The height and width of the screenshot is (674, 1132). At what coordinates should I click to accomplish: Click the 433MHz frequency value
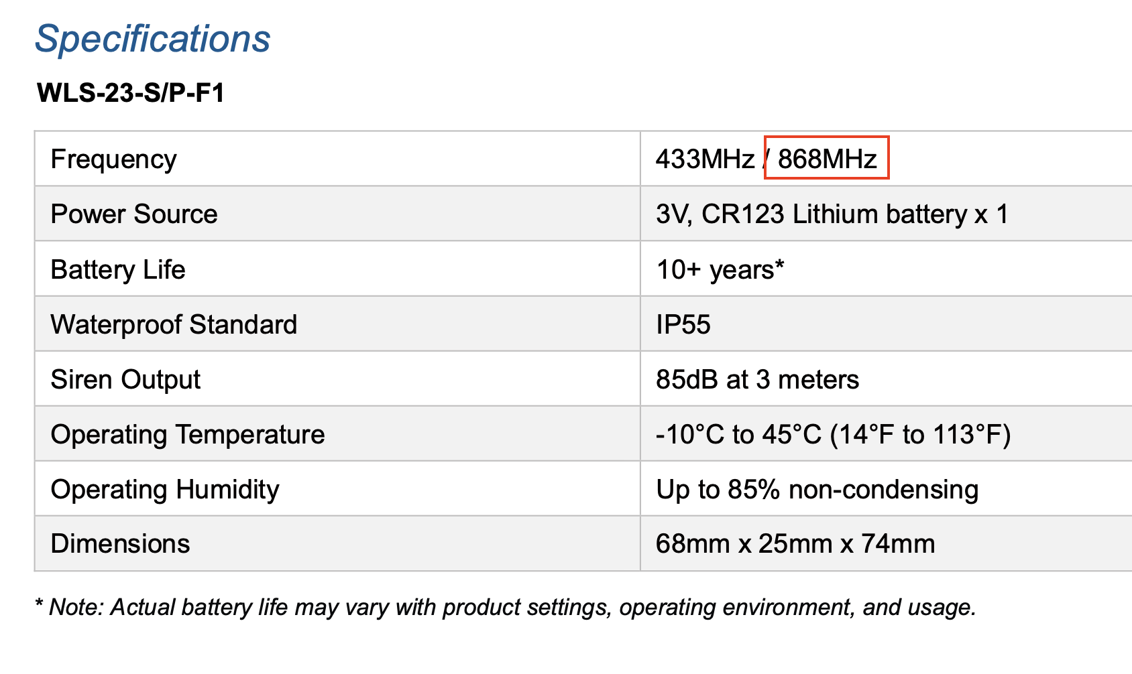click(705, 159)
